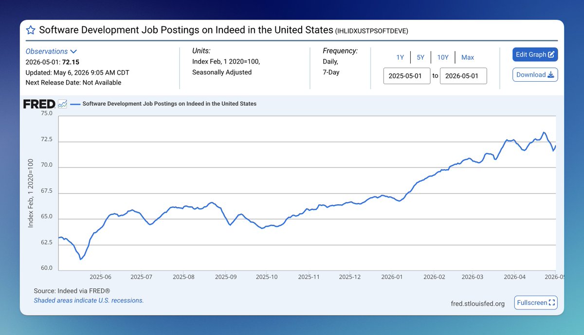Image resolution: width=584 pixels, height=335 pixels.
Task: Open the chart in Fullscreen
Action: click(x=536, y=302)
